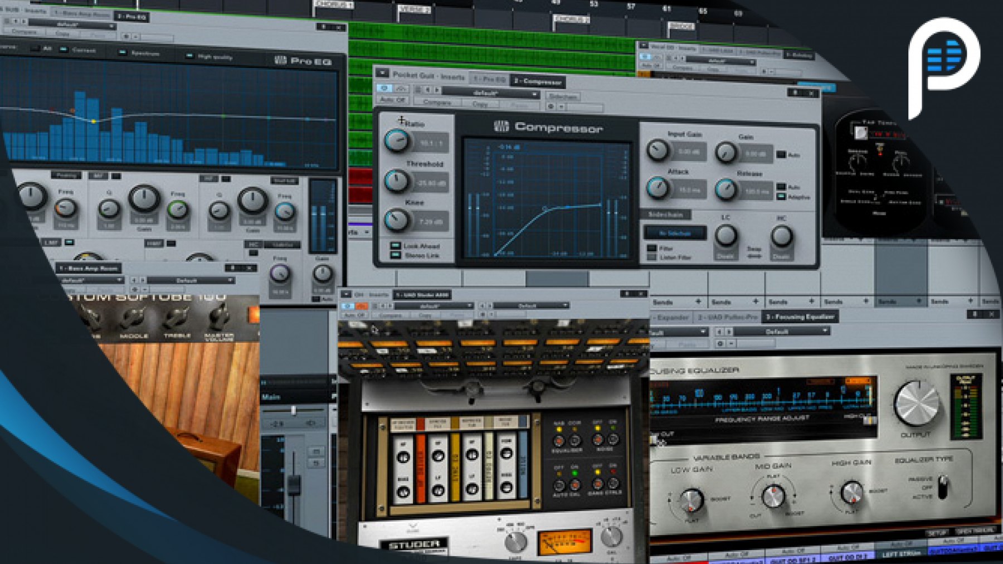Click the PreSonus logo icon
This screenshot has height=564, width=1003.
943,68
